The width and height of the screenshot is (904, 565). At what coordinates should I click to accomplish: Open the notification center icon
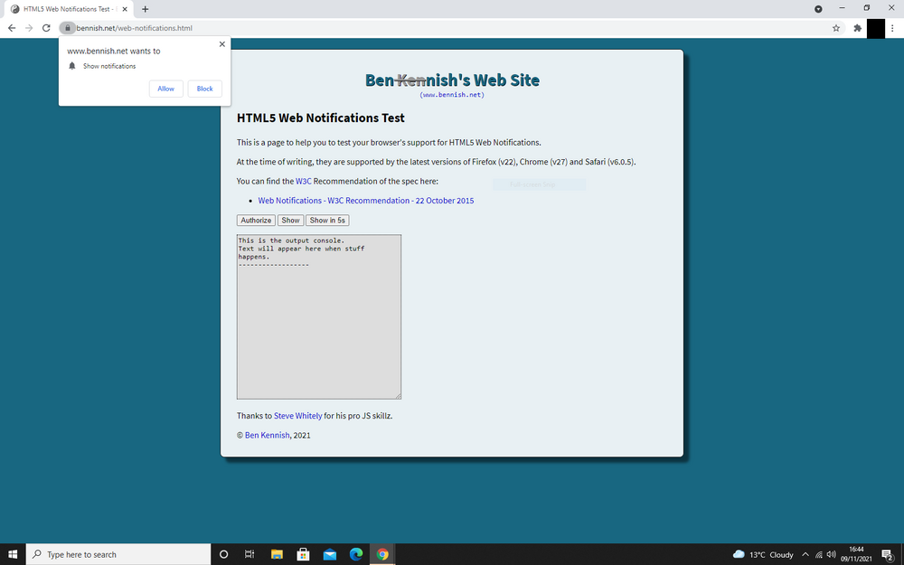click(x=888, y=555)
